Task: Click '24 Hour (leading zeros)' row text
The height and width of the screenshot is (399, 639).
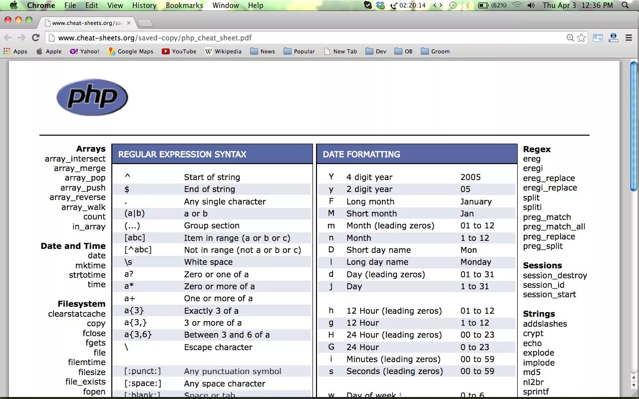Action: [394, 335]
